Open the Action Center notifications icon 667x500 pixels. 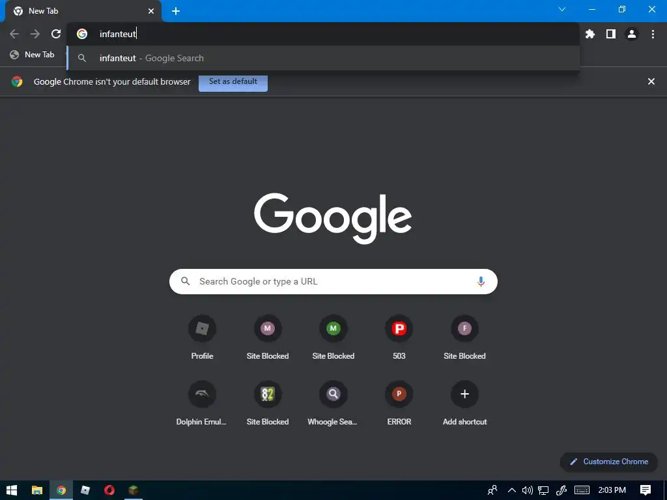tap(646, 490)
